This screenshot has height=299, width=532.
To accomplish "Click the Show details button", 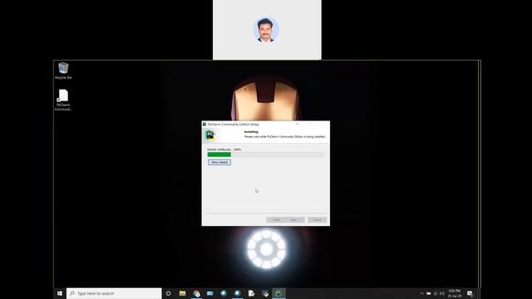I will click(x=219, y=163).
